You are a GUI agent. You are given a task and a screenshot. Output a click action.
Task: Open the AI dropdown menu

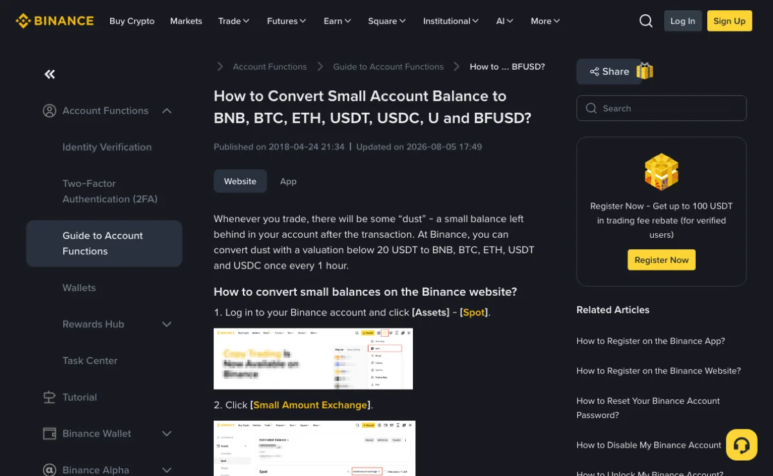point(505,21)
